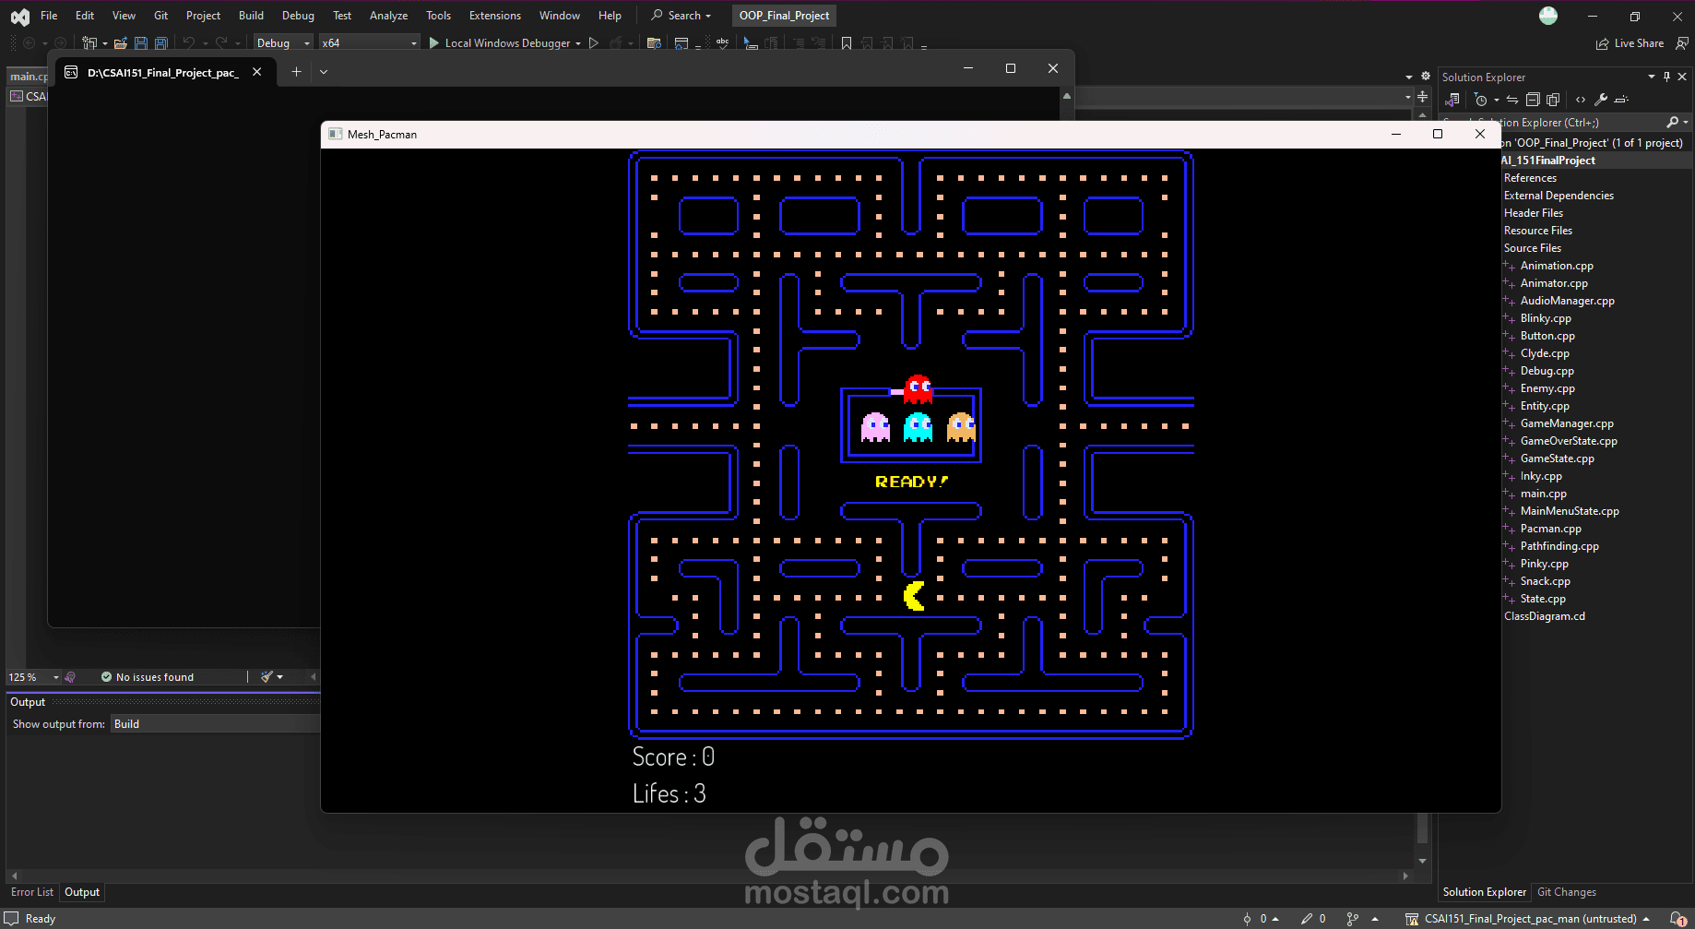Close the D:\CSAI151_Final_Project_pac_ console tab

(x=257, y=72)
